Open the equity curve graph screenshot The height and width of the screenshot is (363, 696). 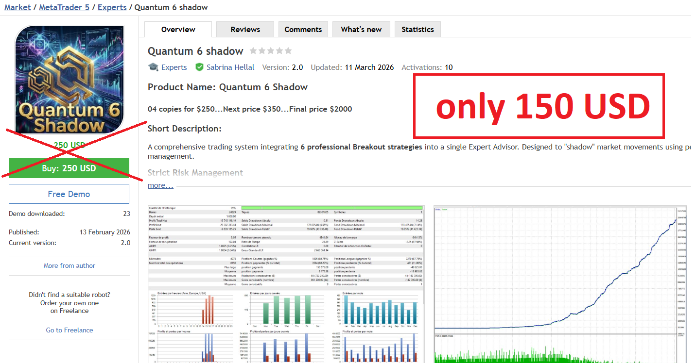tap(560, 284)
